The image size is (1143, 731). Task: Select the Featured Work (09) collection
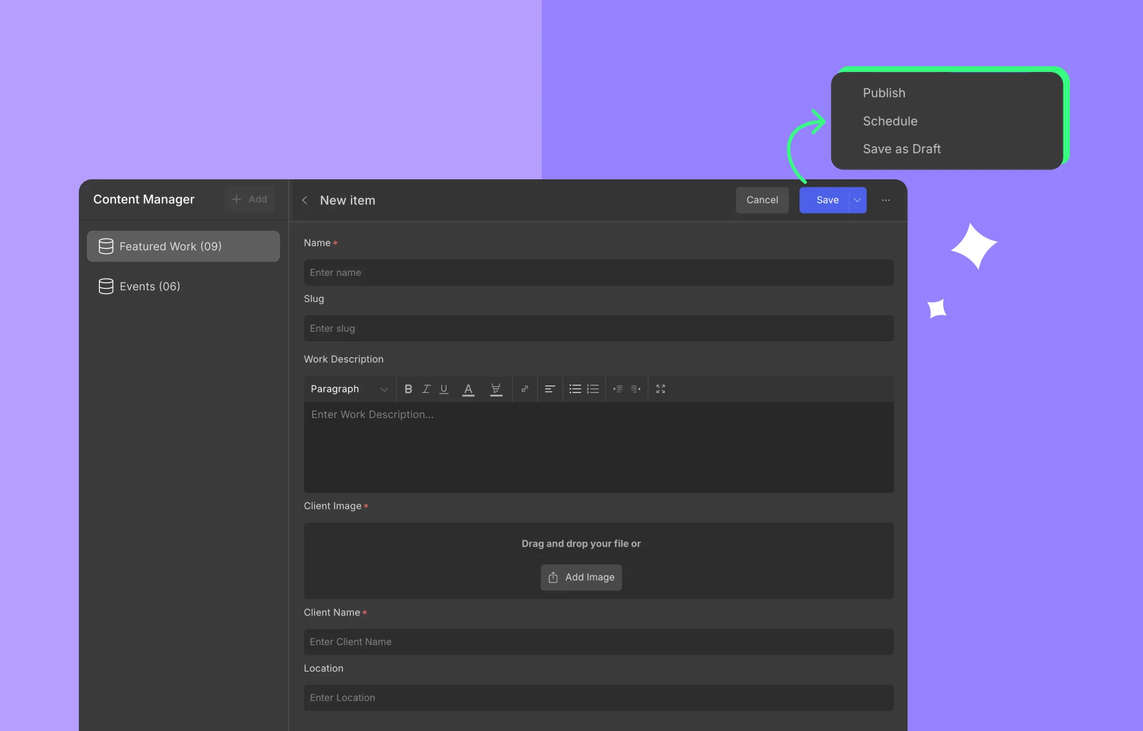(x=183, y=246)
